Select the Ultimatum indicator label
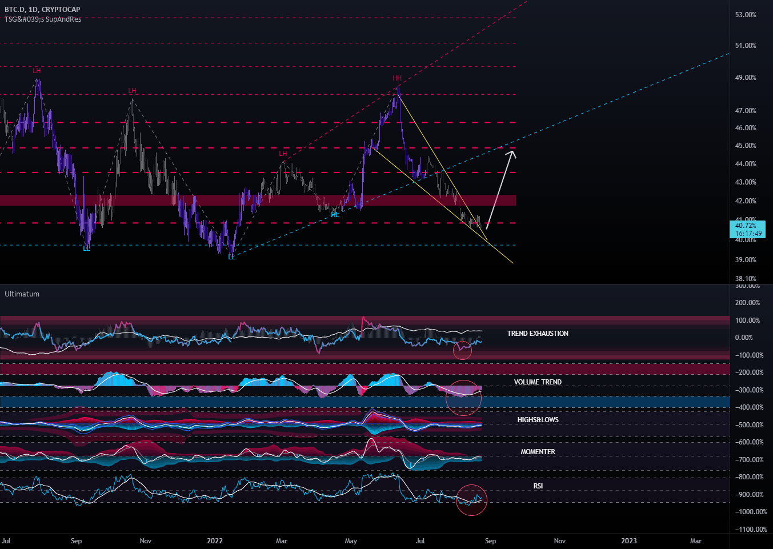Image resolution: width=773 pixels, height=549 pixels. [x=21, y=294]
